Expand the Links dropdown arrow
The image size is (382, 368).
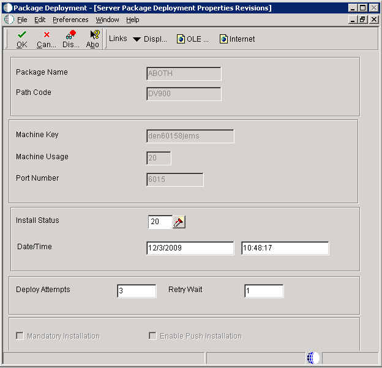point(137,39)
